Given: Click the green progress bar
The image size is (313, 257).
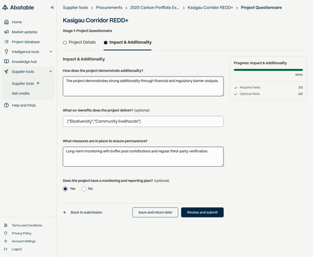Looking at the screenshot, I should [268, 70].
